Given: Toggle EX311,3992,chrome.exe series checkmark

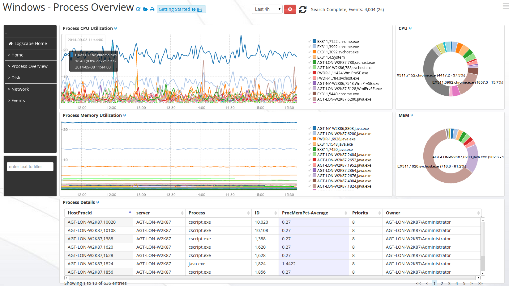Looking at the screenshot, I should [310, 47].
